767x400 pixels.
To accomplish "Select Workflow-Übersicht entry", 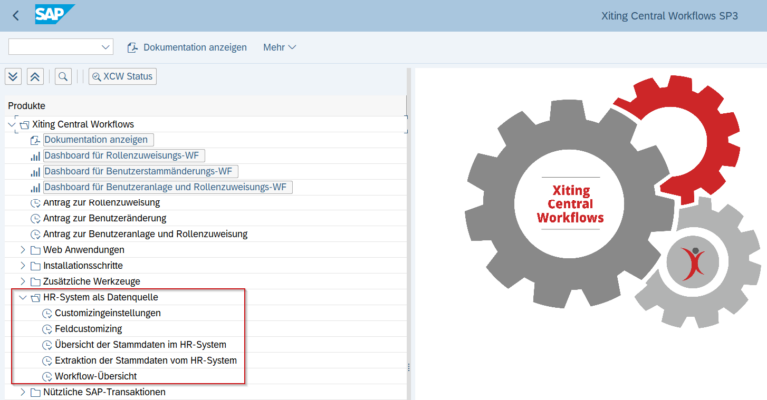I will tap(96, 376).
